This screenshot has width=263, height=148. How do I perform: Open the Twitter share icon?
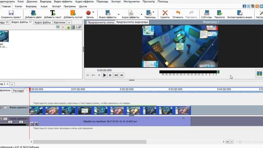pyautogui.click(x=249, y=6)
